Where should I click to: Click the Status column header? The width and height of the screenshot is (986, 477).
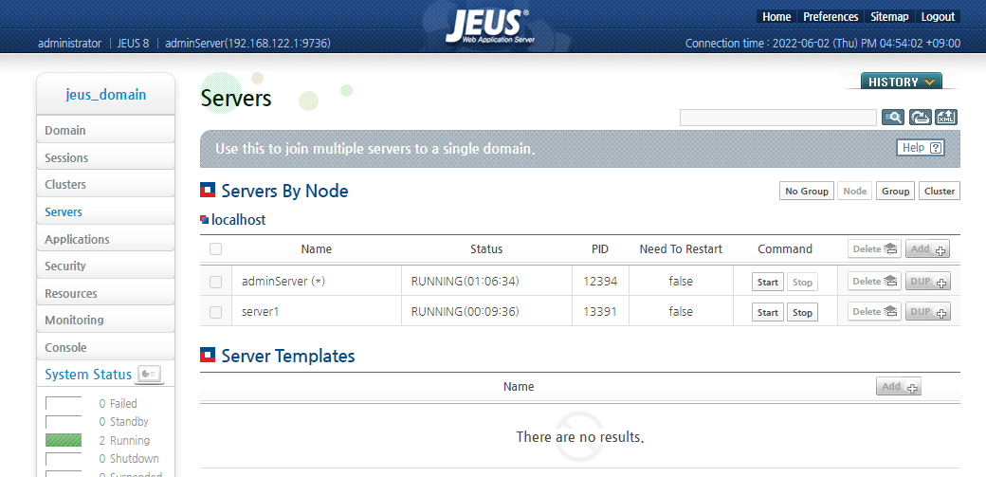coord(486,249)
